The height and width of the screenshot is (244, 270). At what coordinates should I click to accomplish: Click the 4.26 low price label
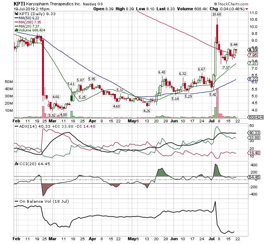[147, 111]
